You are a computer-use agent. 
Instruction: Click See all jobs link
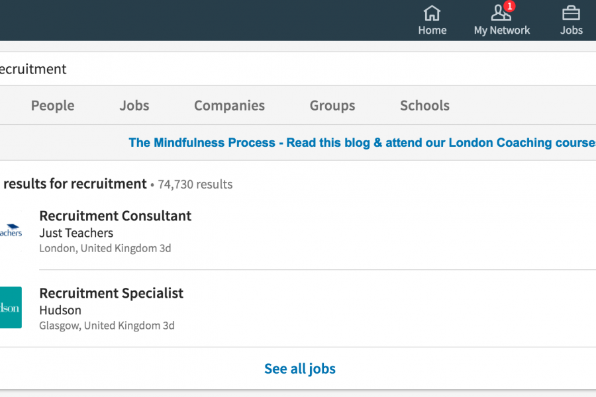click(300, 369)
